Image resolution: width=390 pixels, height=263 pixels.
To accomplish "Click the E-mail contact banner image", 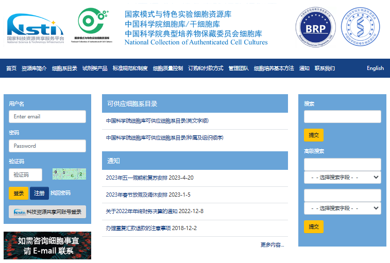I will (x=47, y=246).
